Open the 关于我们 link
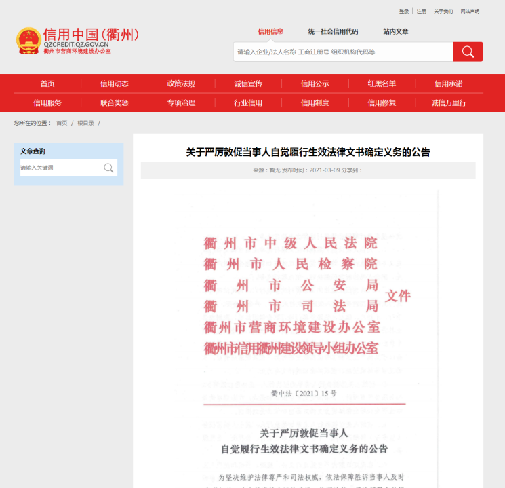 tap(443, 11)
